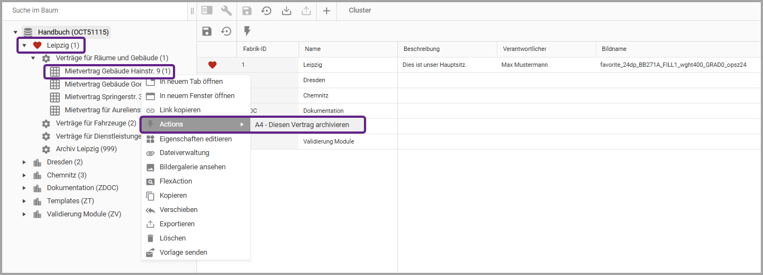The height and width of the screenshot is (275, 763).
Task: Click the restore icon in the top toolbar
Action: (266, 10)
